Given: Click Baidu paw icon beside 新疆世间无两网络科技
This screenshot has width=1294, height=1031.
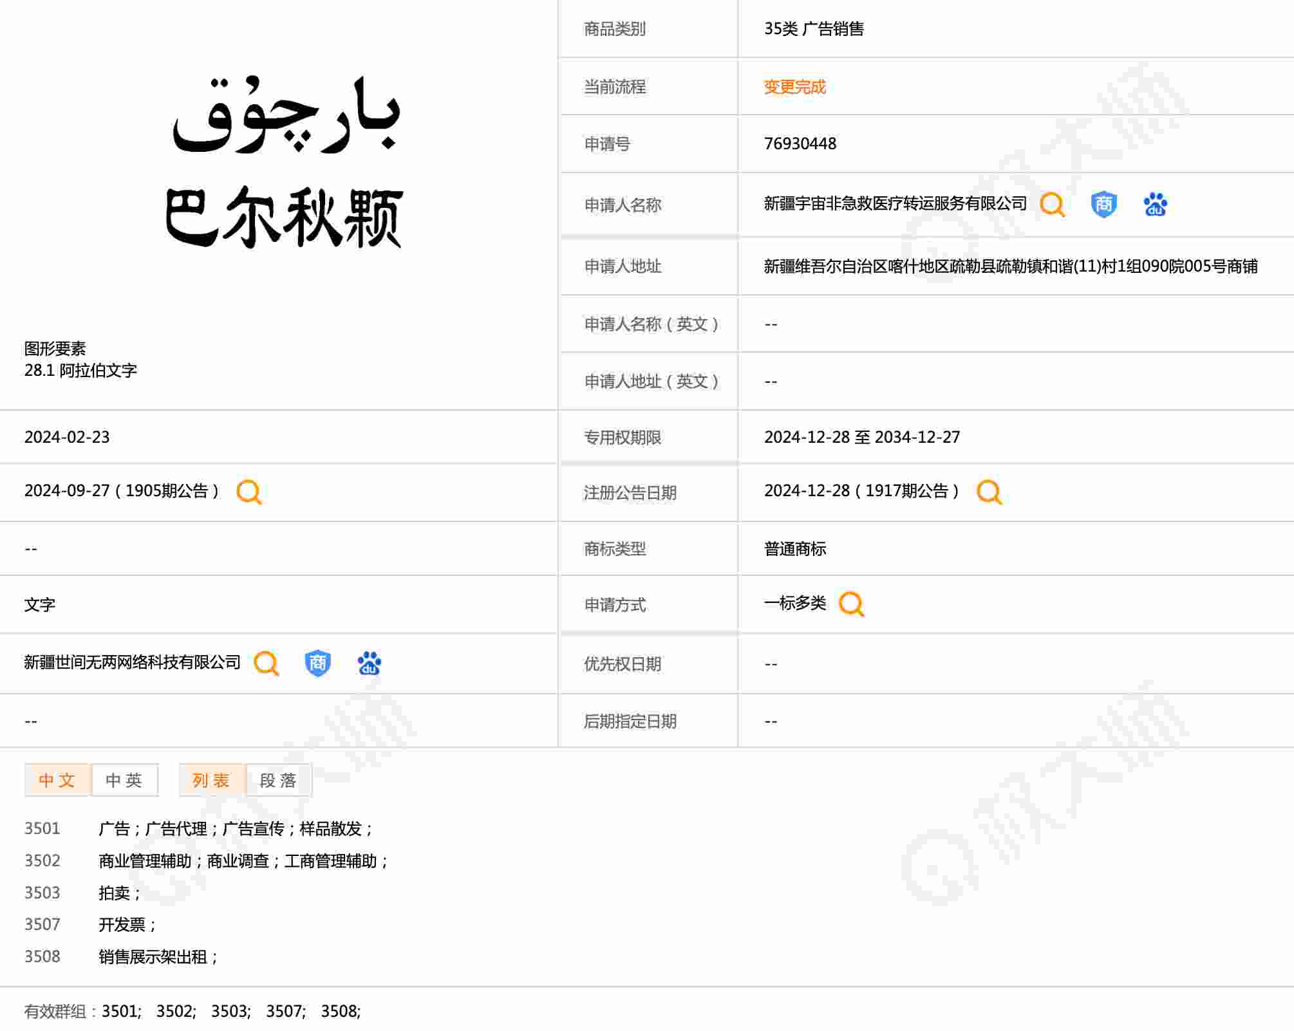Looking at the screenshot, I should pyautogui.click(x=369, y=663).
